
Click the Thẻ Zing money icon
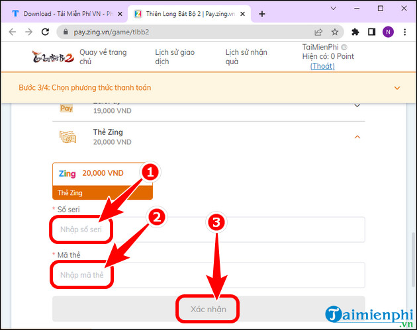[x=68, y=137]
